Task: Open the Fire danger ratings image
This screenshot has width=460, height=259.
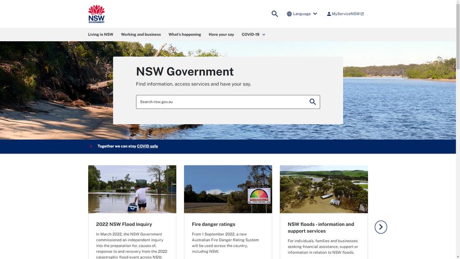Action: coord(228,189)
